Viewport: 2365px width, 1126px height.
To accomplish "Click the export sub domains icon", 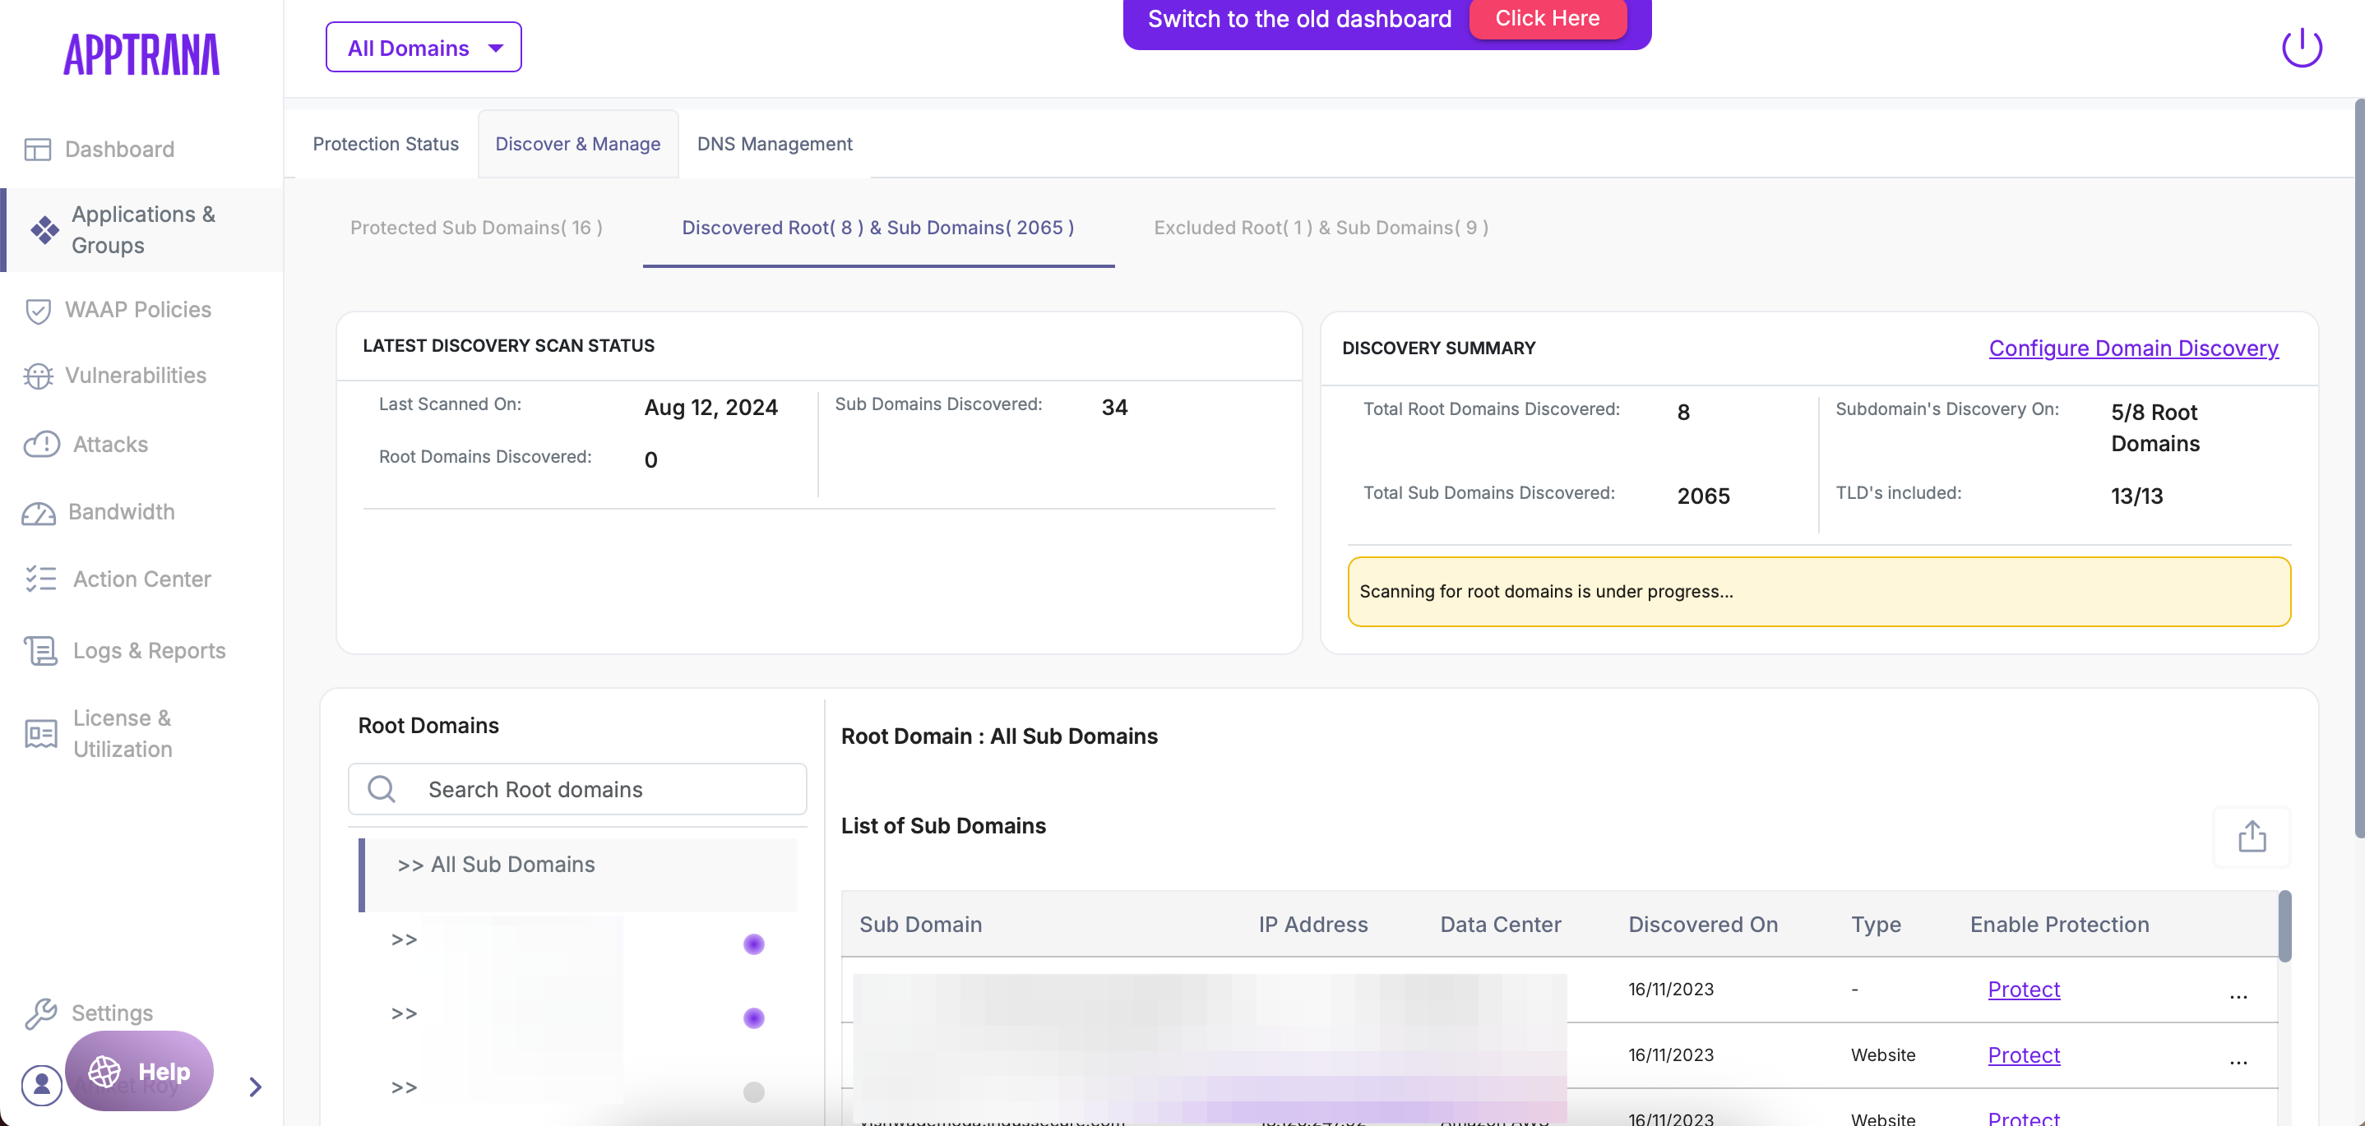I will tap(2252, 836).
